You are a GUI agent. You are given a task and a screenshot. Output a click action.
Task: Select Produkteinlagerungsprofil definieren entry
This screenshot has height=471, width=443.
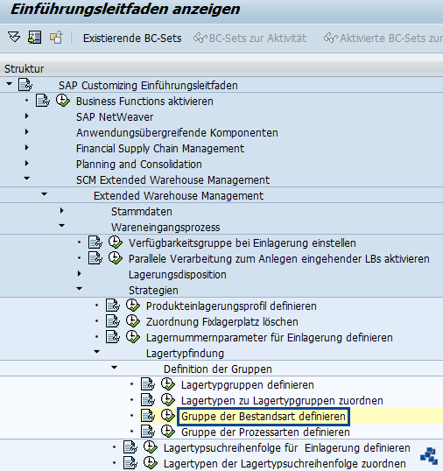click(x=231, y=306)
